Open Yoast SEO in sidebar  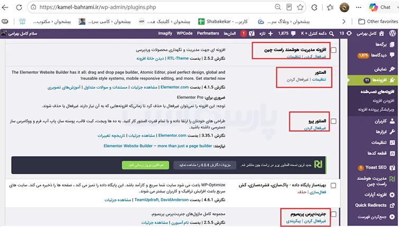tap(377, 167)
